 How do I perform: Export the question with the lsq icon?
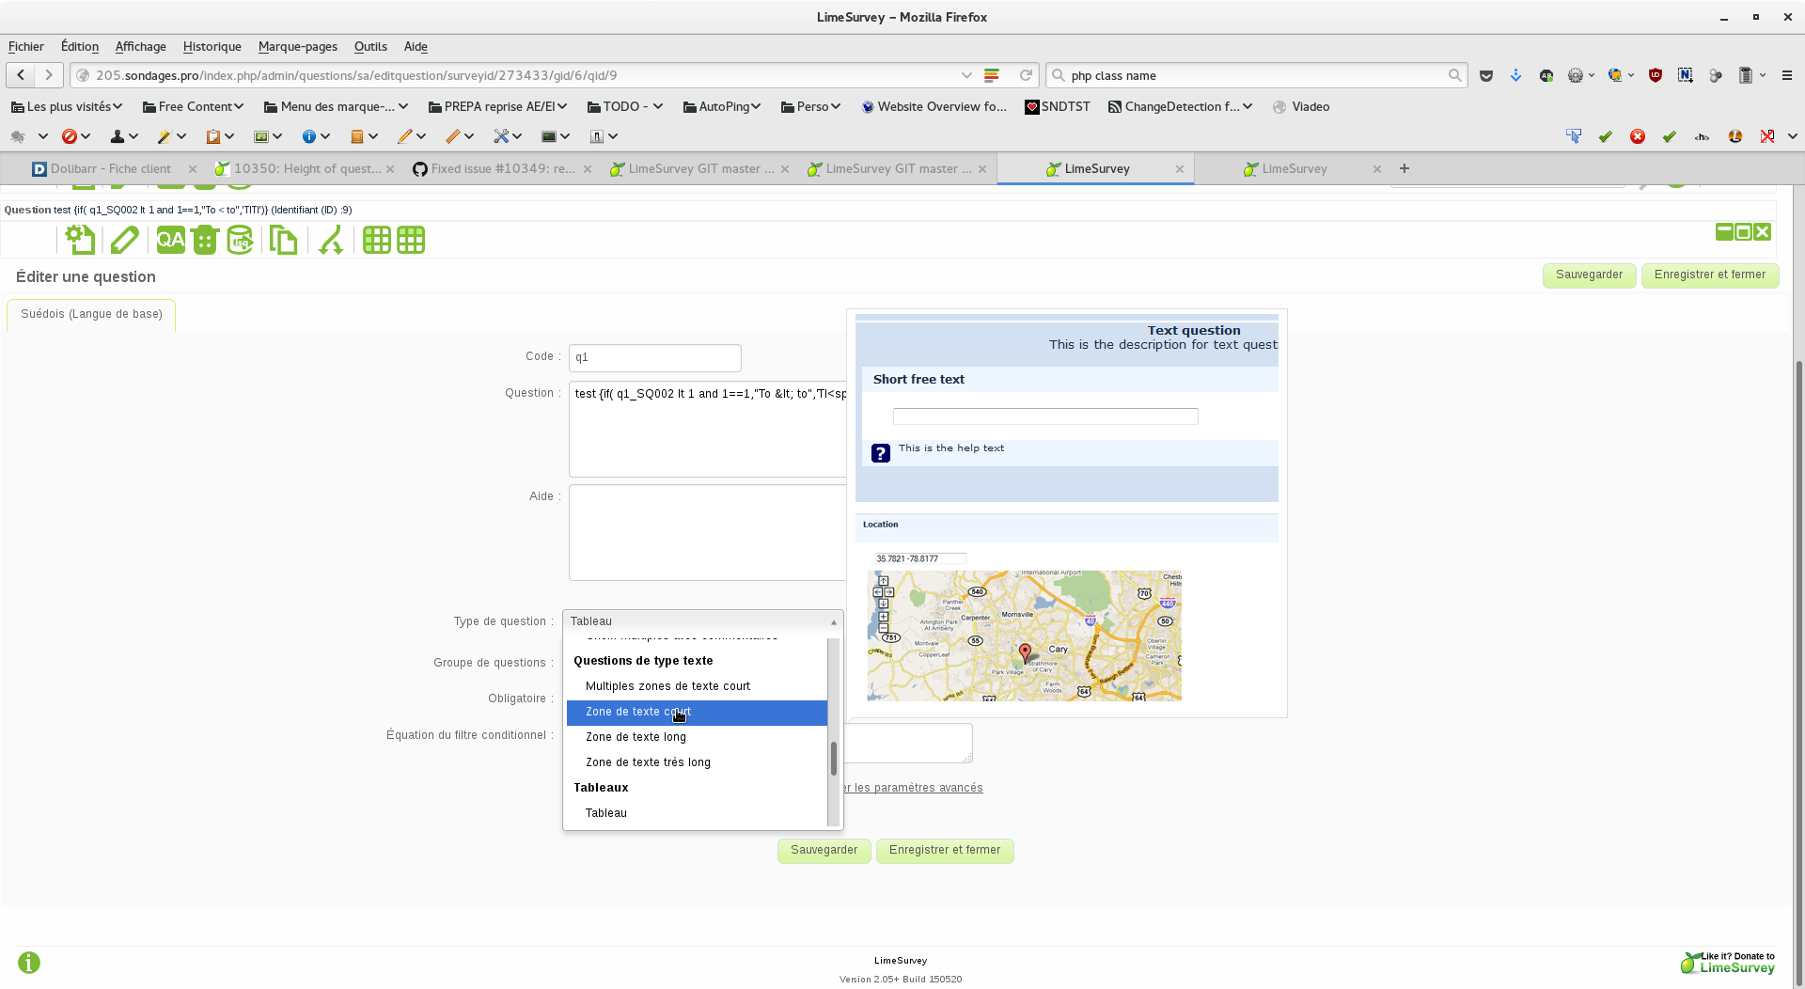pyautogui.click(x=240, y=241)
